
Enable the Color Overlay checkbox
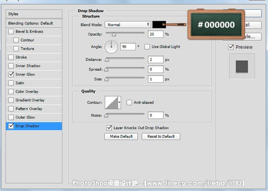point(11,92)
